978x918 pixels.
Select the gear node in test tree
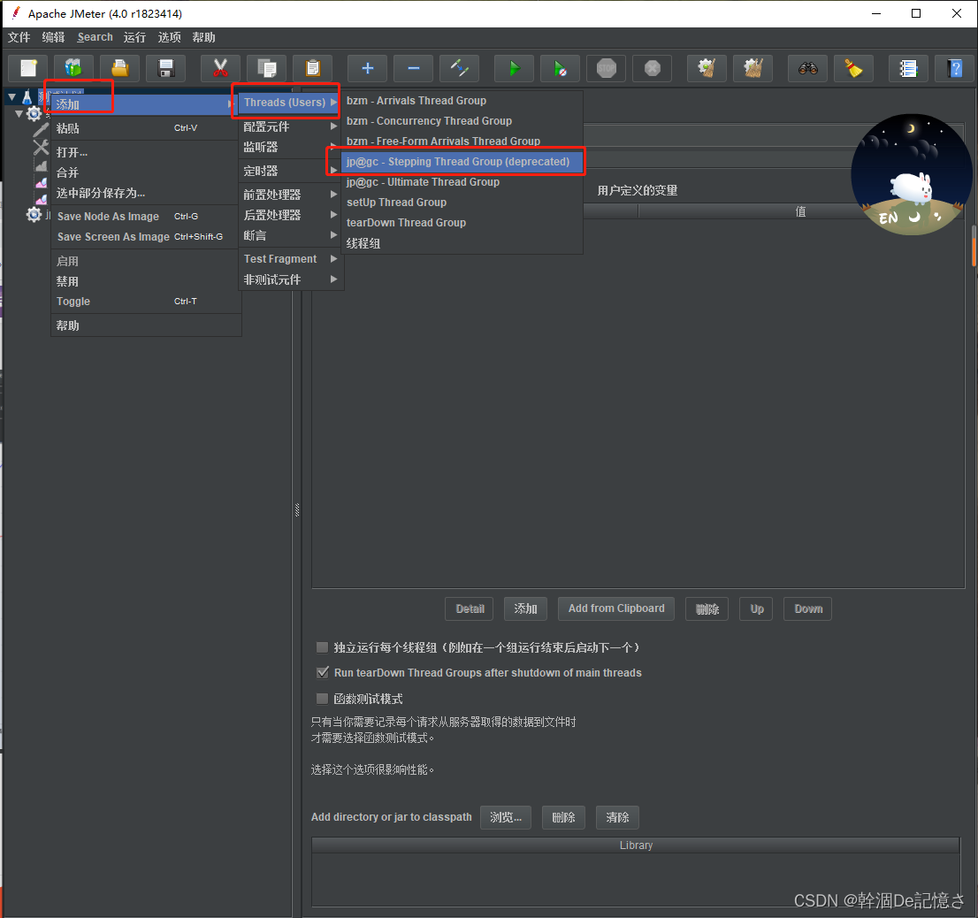coord(34,113)
